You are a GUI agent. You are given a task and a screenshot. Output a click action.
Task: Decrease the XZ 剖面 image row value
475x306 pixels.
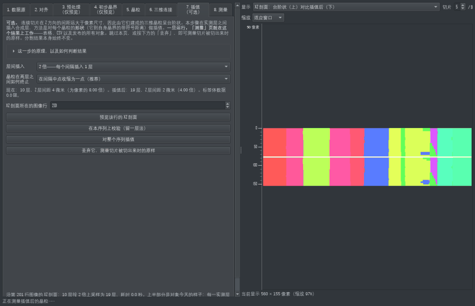pos(228,107)
